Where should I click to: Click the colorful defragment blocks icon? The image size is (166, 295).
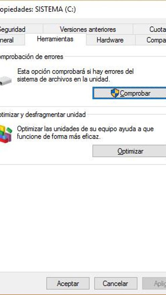click(6, 134)
